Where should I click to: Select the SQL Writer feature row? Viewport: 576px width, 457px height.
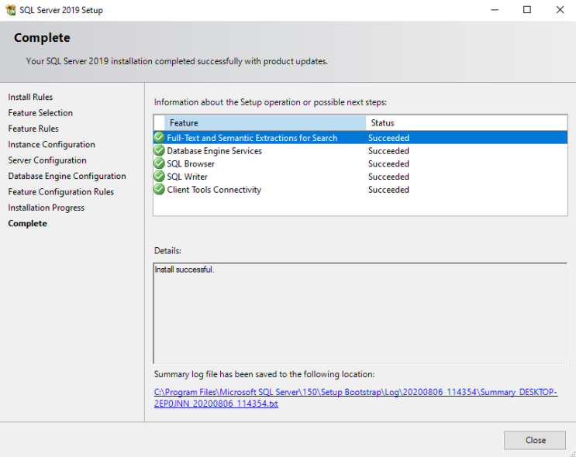click(360, 177)
